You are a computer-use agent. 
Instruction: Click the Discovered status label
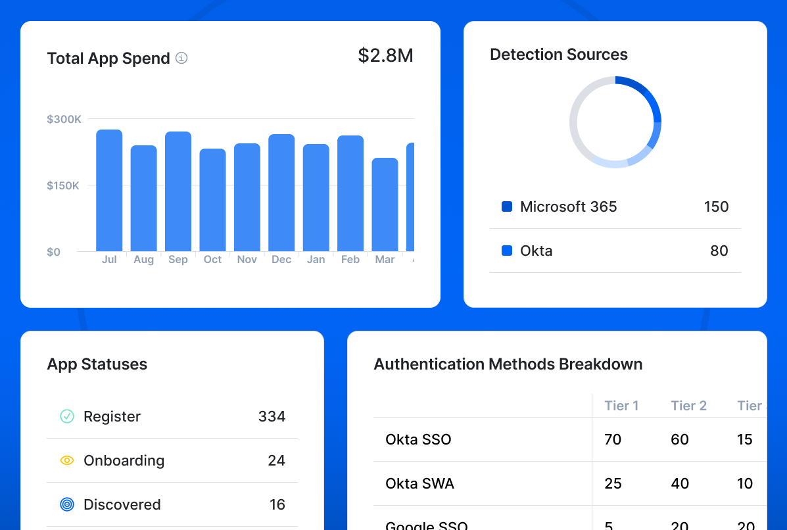[122, 504]
